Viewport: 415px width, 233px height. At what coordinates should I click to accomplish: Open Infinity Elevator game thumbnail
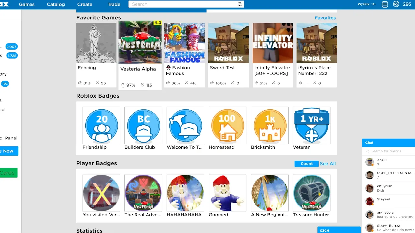[273, 43]
